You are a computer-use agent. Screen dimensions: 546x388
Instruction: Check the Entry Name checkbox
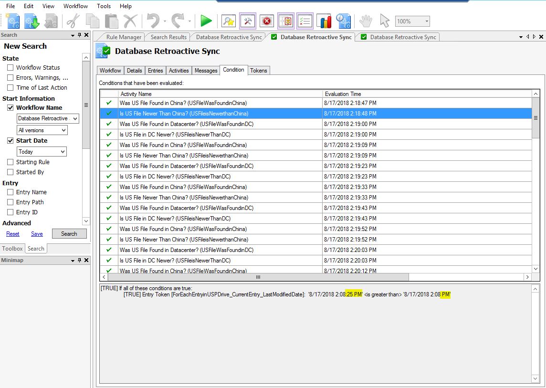pos(10,192)
